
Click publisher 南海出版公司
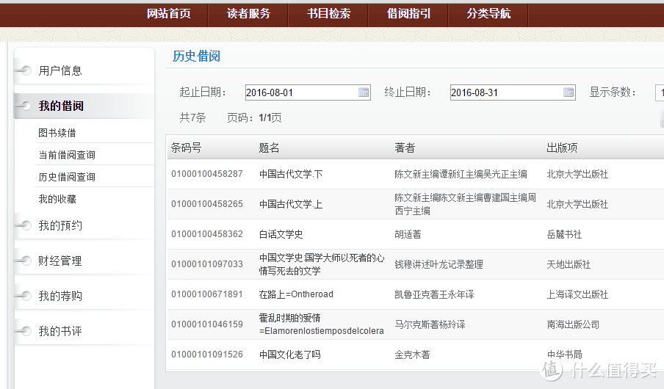(x=573, y=324)
